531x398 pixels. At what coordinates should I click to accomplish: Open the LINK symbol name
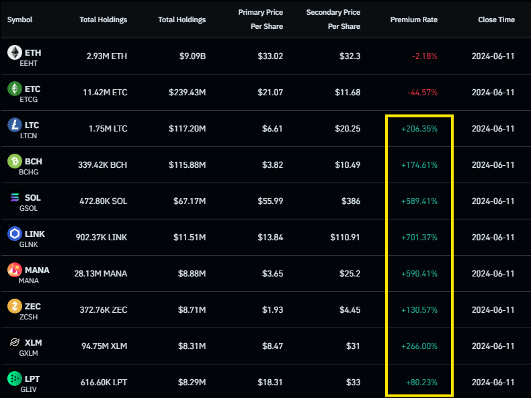[34, 234]
